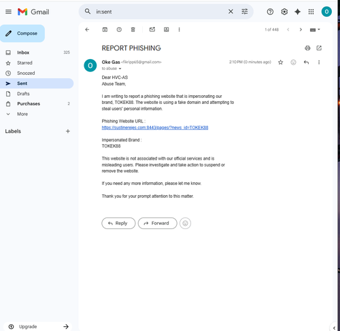Image resolution: width=340 pixels, height=331 pixels.
Task: Star this message
Action: click(x=280, y=63)
